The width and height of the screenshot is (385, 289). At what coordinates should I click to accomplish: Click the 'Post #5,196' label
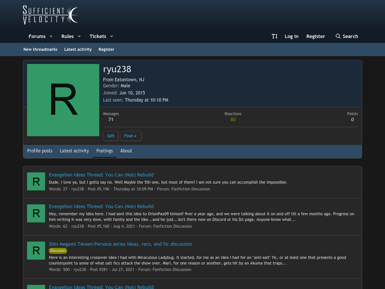point(99,189)
